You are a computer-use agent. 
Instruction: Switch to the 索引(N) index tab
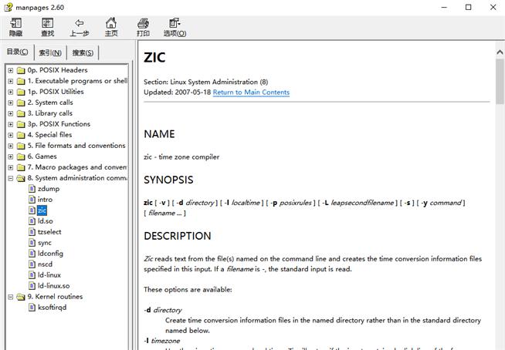50,52
